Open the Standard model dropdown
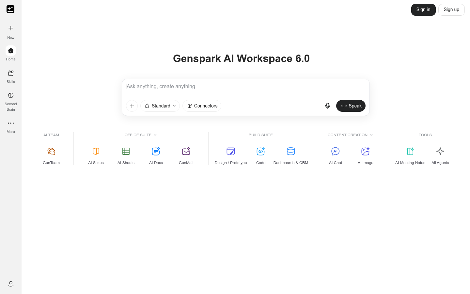Screen dimensions: 470x294 pos(160,106)
